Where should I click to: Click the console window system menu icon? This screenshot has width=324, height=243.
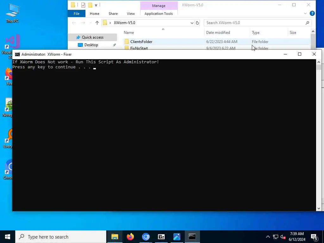coord(17,54)
